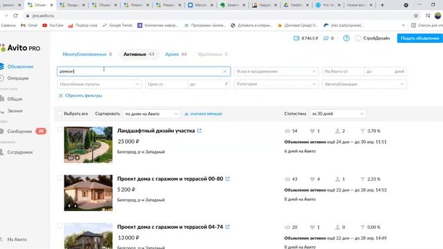
Task: Open Подбор слов bookmark
Action: 83,26
